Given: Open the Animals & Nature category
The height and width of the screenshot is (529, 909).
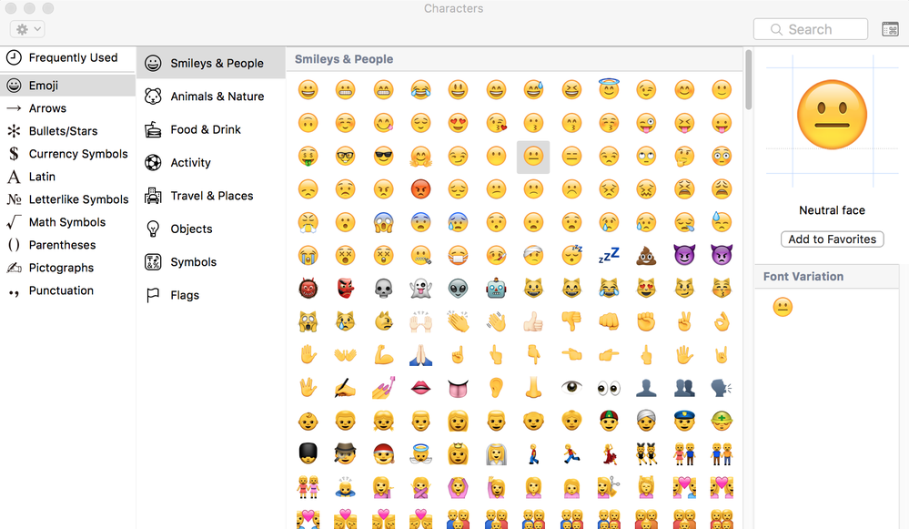Looking at the screenshot, I should pyautogui.click(x=211, y=96).
